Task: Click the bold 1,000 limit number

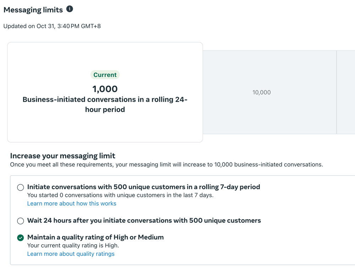Action: point(105,89)
